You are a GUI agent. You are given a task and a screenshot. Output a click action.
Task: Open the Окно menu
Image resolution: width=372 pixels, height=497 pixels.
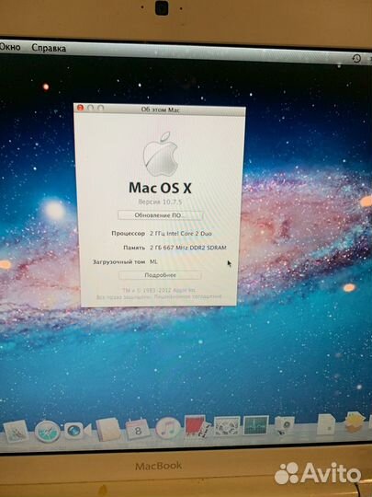point(10,47)
